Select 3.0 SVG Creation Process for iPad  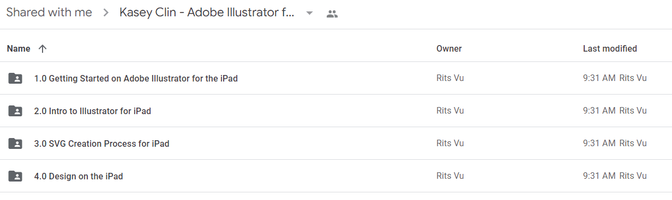click(101, 143)
